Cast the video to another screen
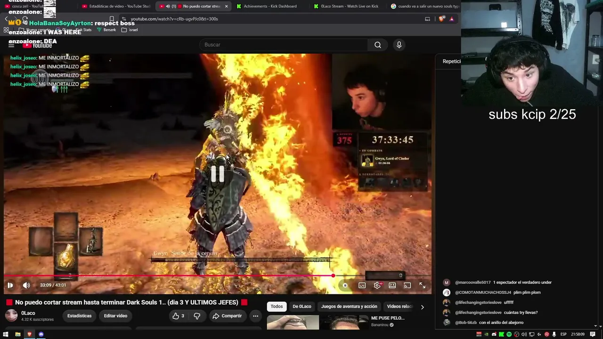 (x=407, y=285)
